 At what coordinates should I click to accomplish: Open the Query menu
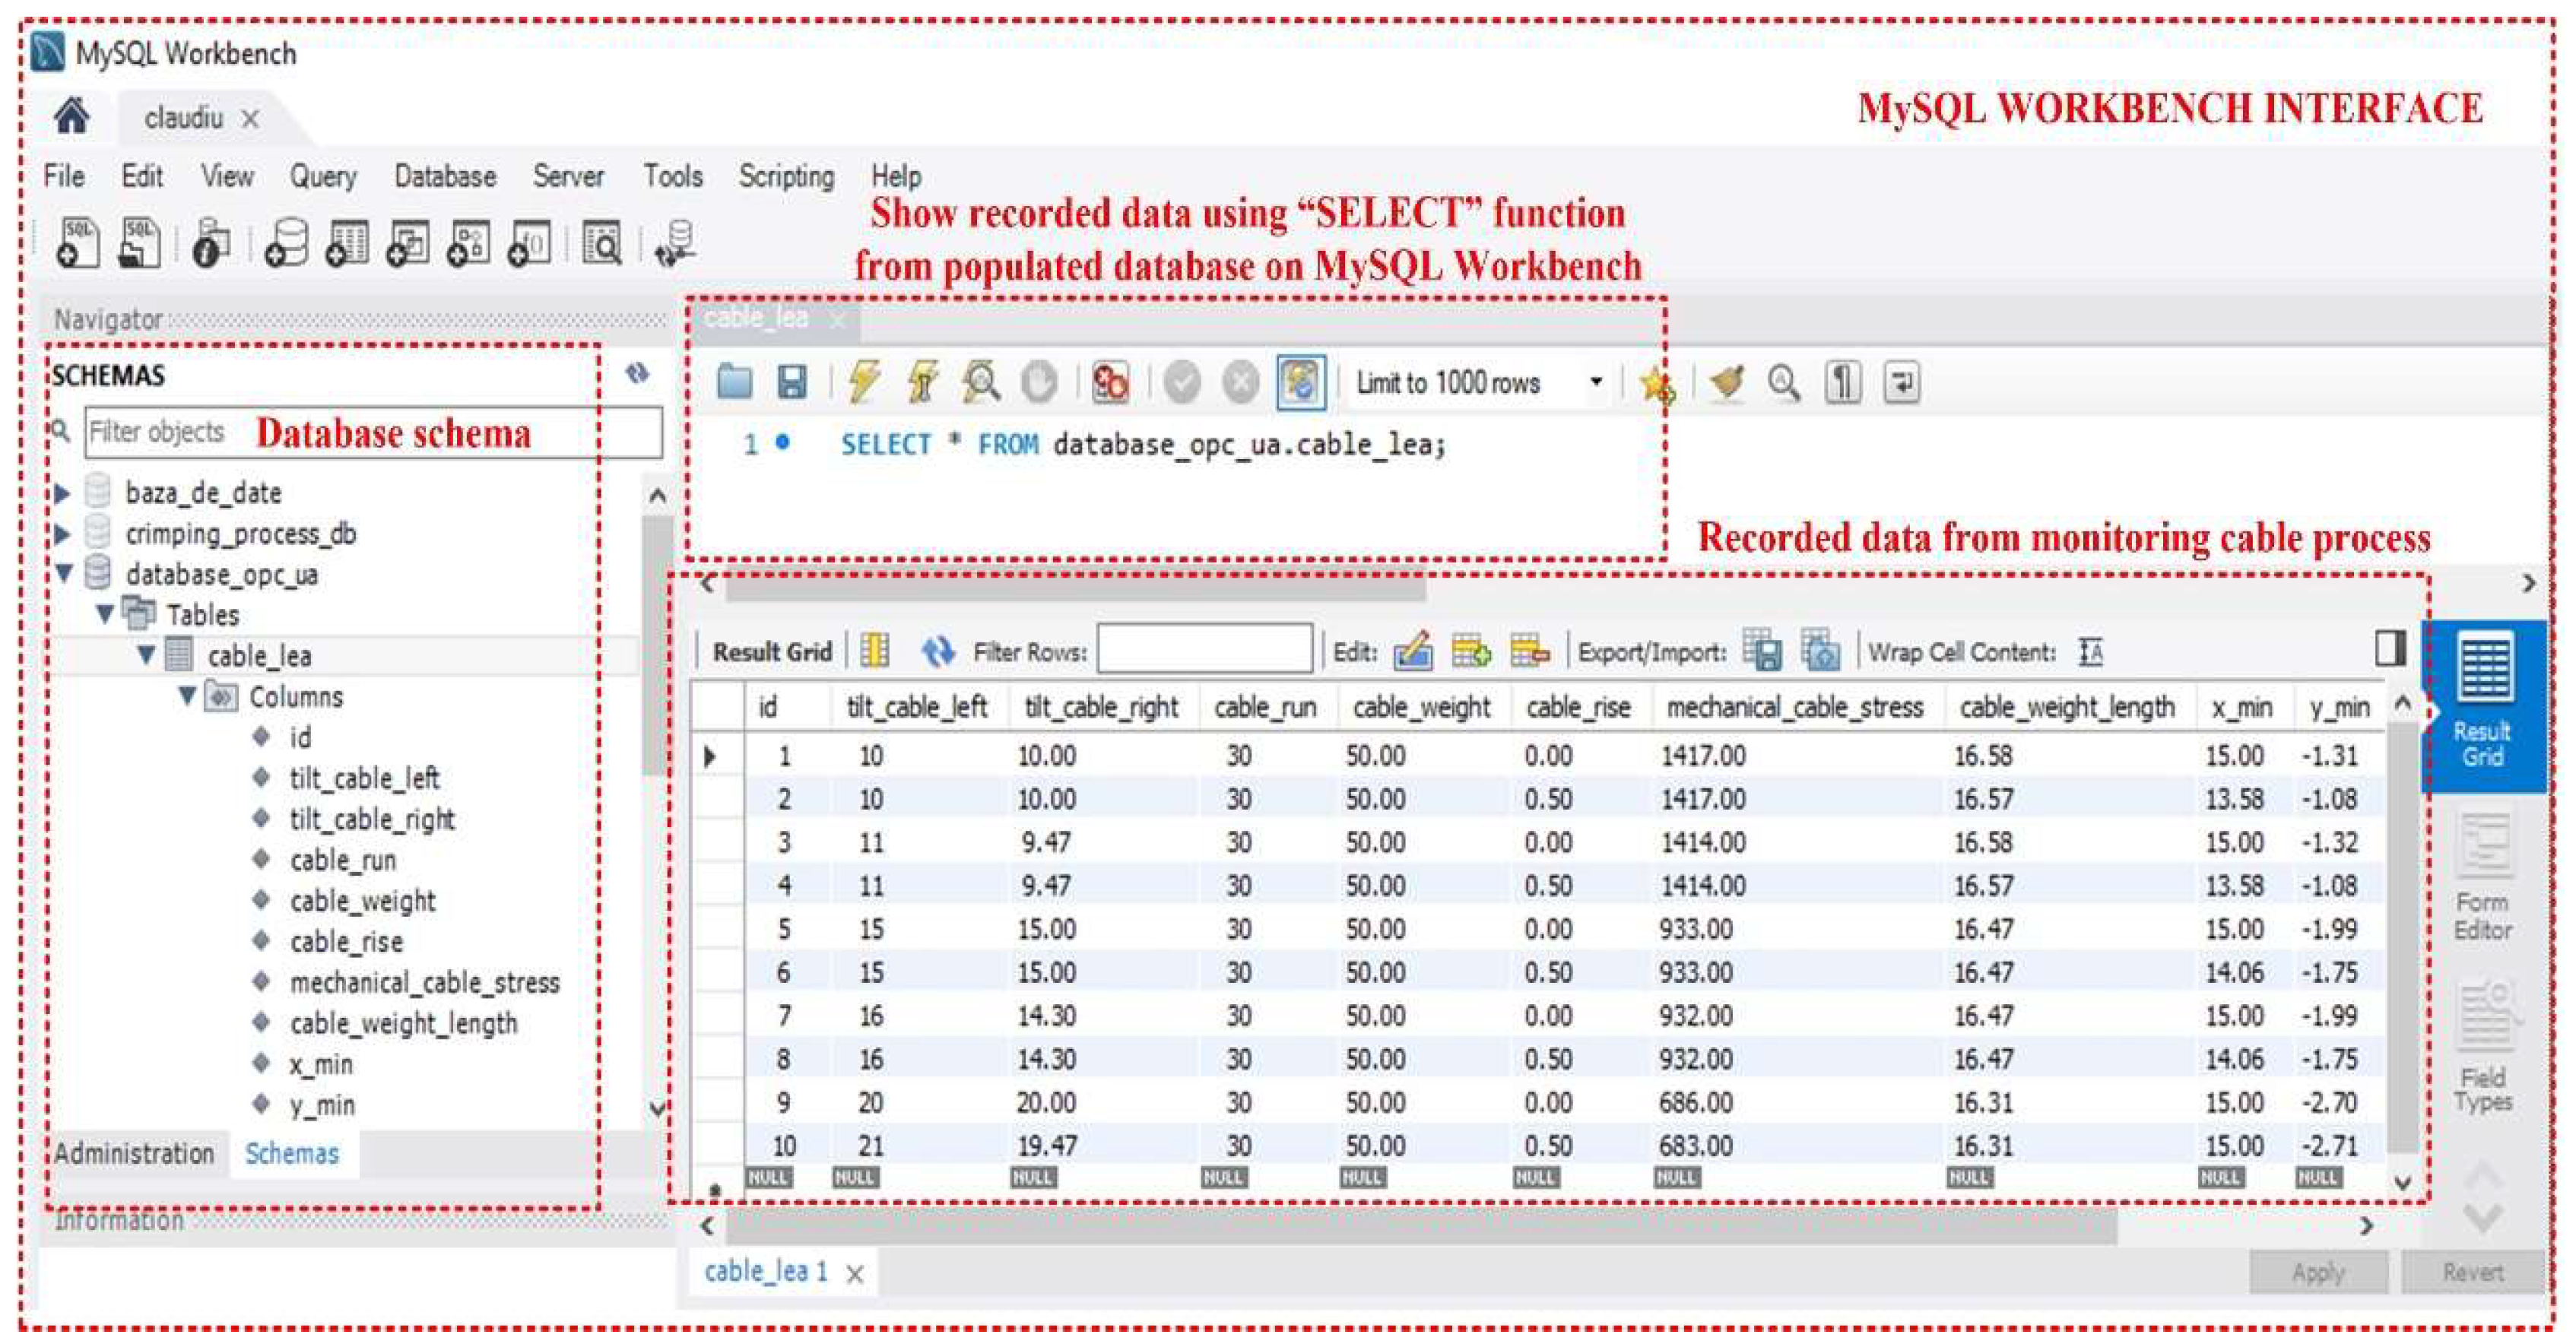pos(322,177)
